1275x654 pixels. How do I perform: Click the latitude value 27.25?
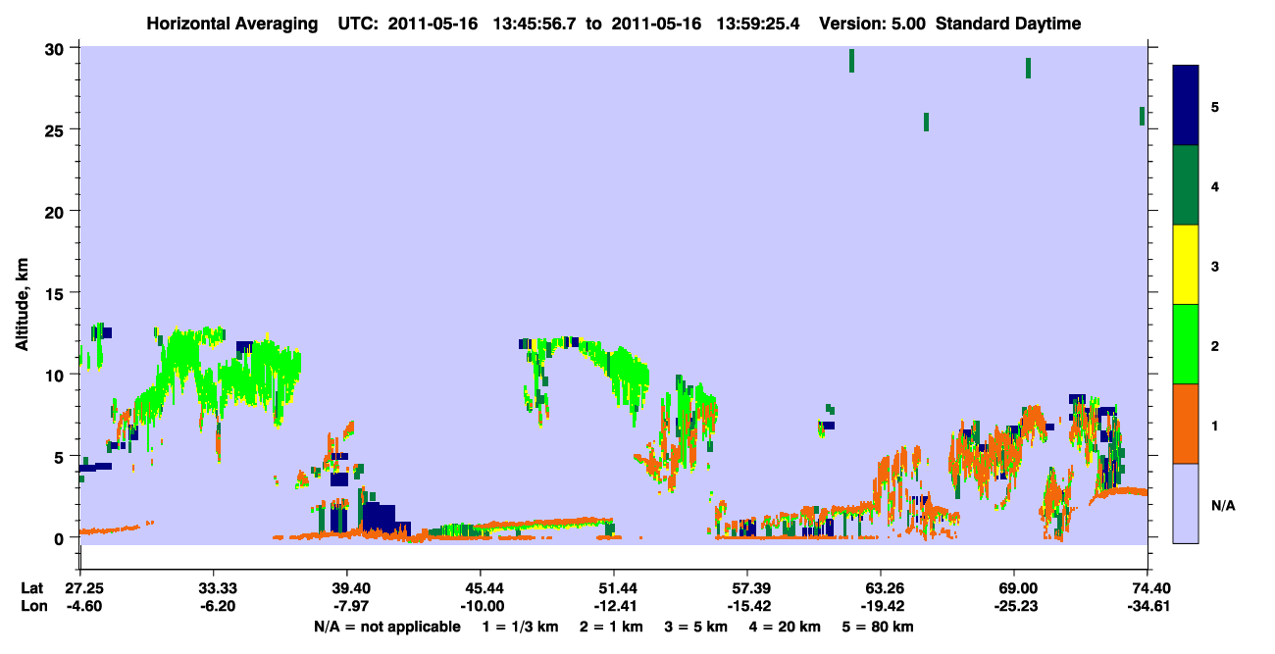(x=84, y=587)
